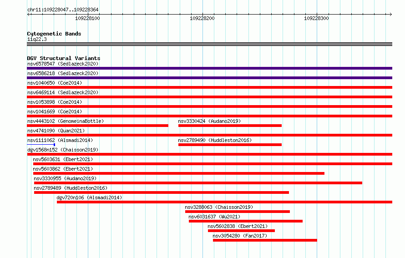Click the chr11:109228047..109228364 coordinate label
This screenshot has width=405, height=258.
pyautogui.click(x=63, y=10)
